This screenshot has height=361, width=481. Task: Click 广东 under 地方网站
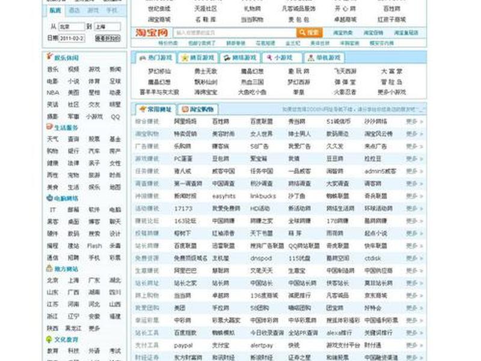pyautogui.click(x=94, y=280)
